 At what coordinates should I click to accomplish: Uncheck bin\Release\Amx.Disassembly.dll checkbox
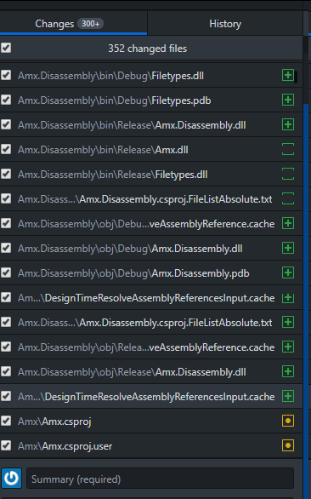(6, 124)
